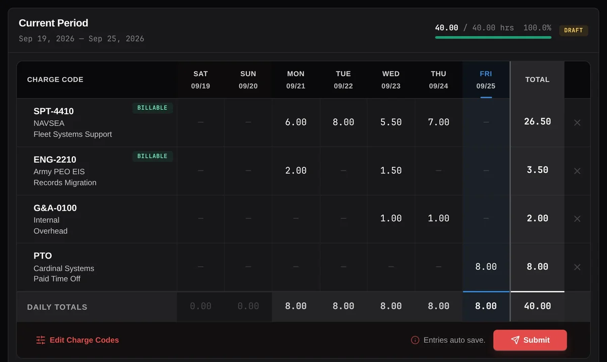607x362 pixels.
Task: Select the empty SPT-4410 Friday cell
Action: click(x=486, y=122)
